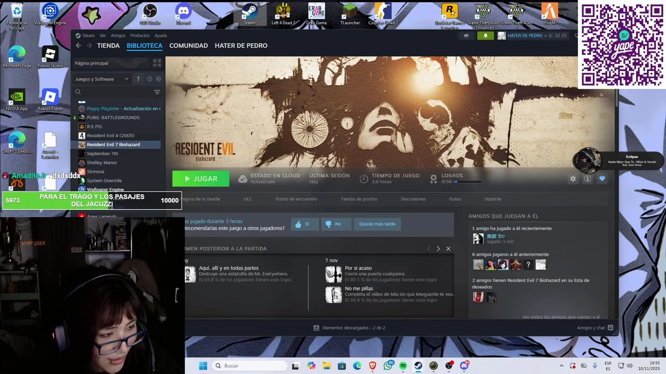Open Steam announcements megaphone icon
Image resolution: width=666 pixels, height=374 pixels.
pyautogui.click(x=466, y=35)
